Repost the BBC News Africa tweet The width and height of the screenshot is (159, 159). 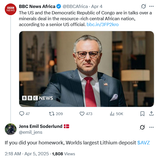[52, 114]
